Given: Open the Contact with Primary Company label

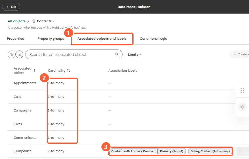Looking at the screenshot, I should (x=134, y=151).
